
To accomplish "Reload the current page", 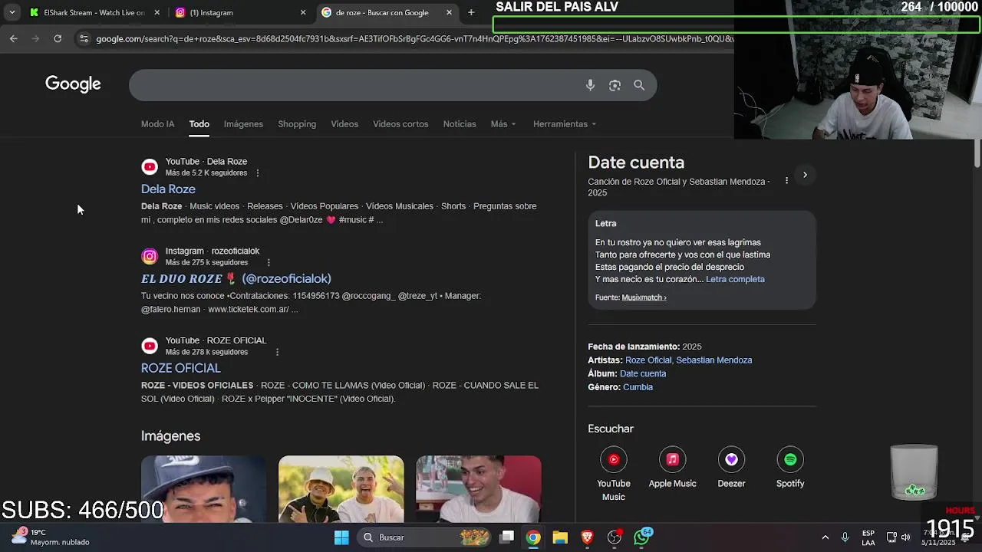I will click(x=58, y=38).
